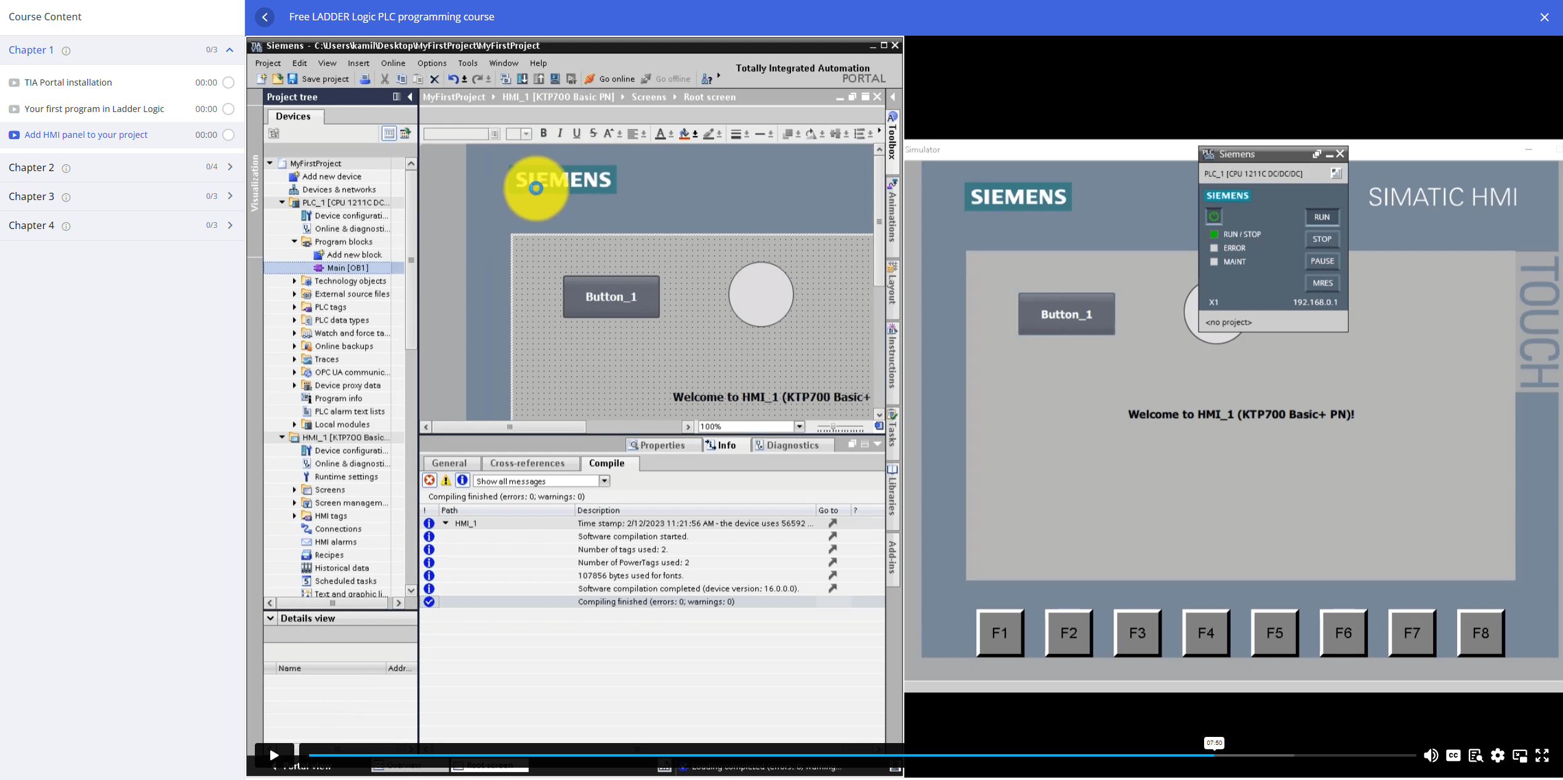Open the Toolbox side panel
This screenshot has height=780, width=1563.
click(892, 135)
